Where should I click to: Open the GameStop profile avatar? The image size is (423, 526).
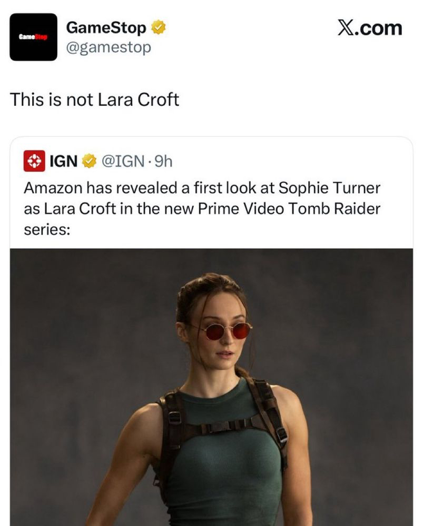coord(33,37)
